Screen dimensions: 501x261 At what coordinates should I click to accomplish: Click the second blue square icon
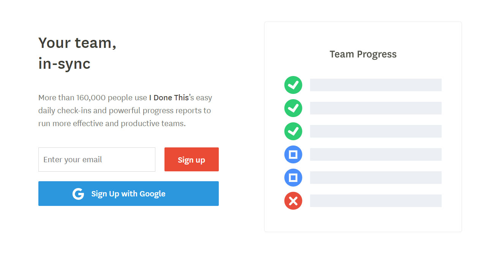coord(293,178)
